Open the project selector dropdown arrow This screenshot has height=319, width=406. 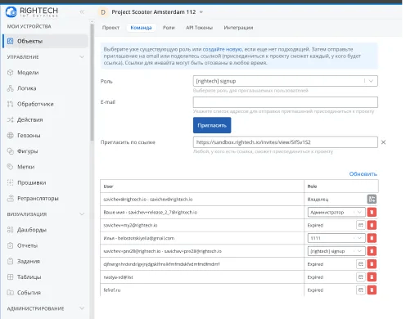[x=201, y=12]
